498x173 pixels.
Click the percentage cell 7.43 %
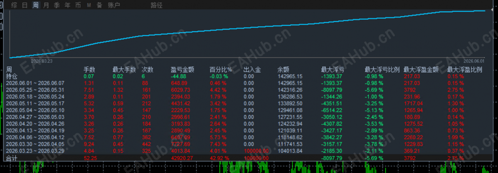[218, 144]
